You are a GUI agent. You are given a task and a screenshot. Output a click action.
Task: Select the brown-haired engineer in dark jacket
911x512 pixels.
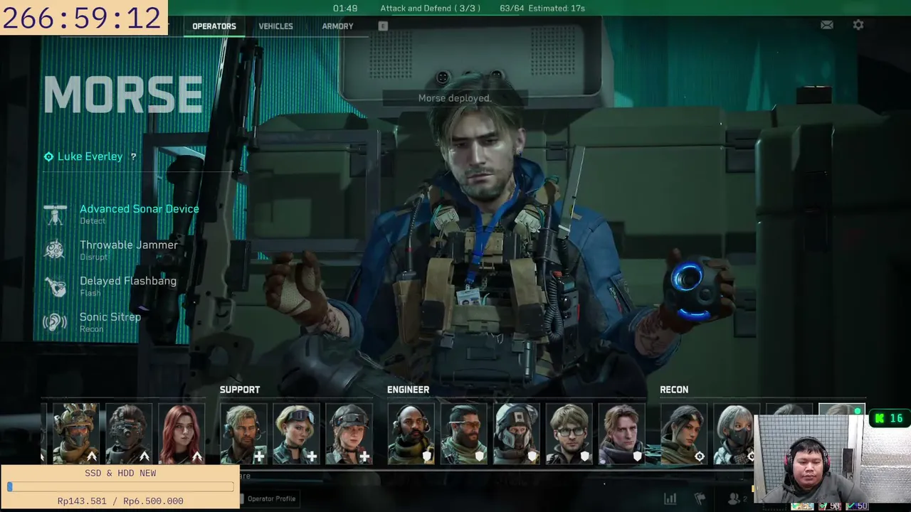click(x=621, y=434)
